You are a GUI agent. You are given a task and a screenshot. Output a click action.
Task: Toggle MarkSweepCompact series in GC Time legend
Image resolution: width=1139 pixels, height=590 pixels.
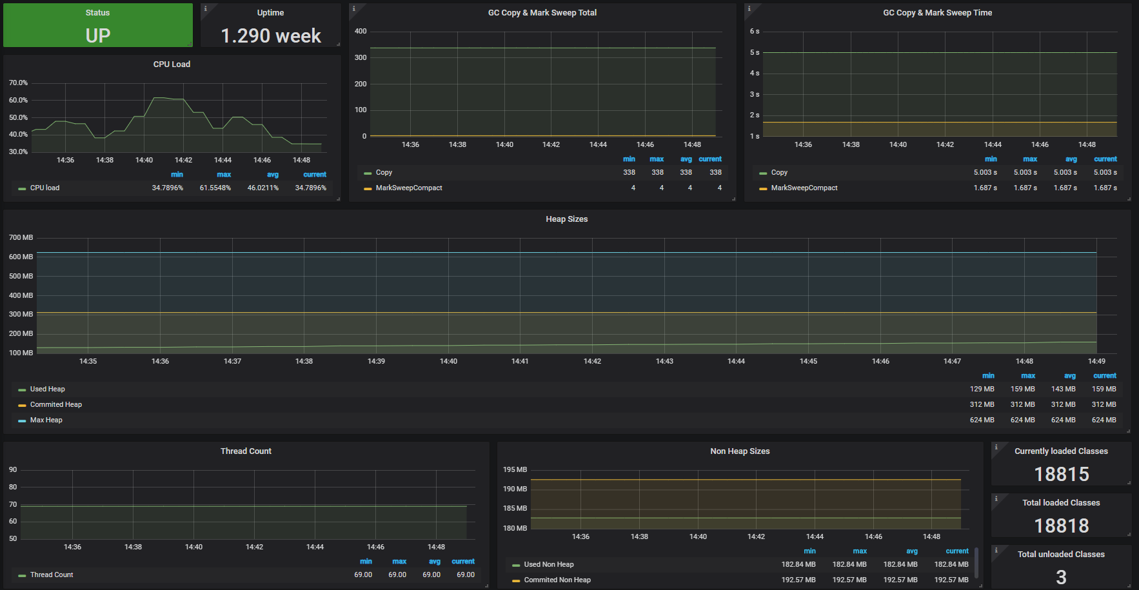804,188
